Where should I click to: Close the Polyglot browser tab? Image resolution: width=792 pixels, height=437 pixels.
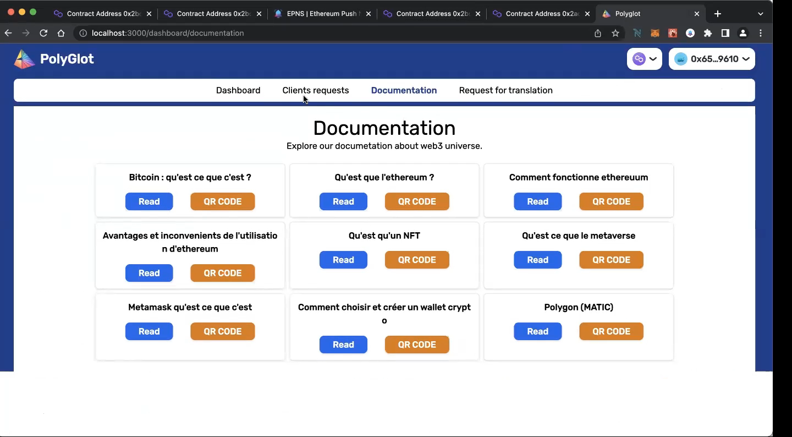[697, 14]
